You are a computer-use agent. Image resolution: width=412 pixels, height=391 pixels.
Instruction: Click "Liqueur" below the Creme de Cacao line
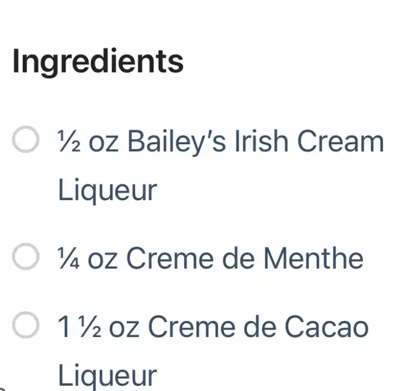click(107, 376)
